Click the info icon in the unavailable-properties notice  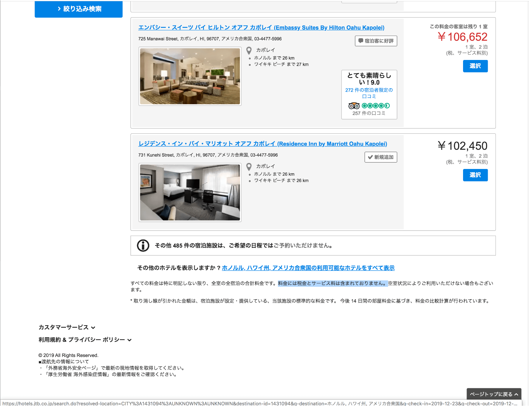tap(143, 246)
